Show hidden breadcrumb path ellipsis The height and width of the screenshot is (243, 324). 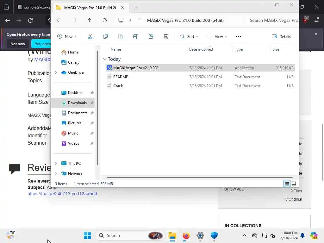[140, 20]
